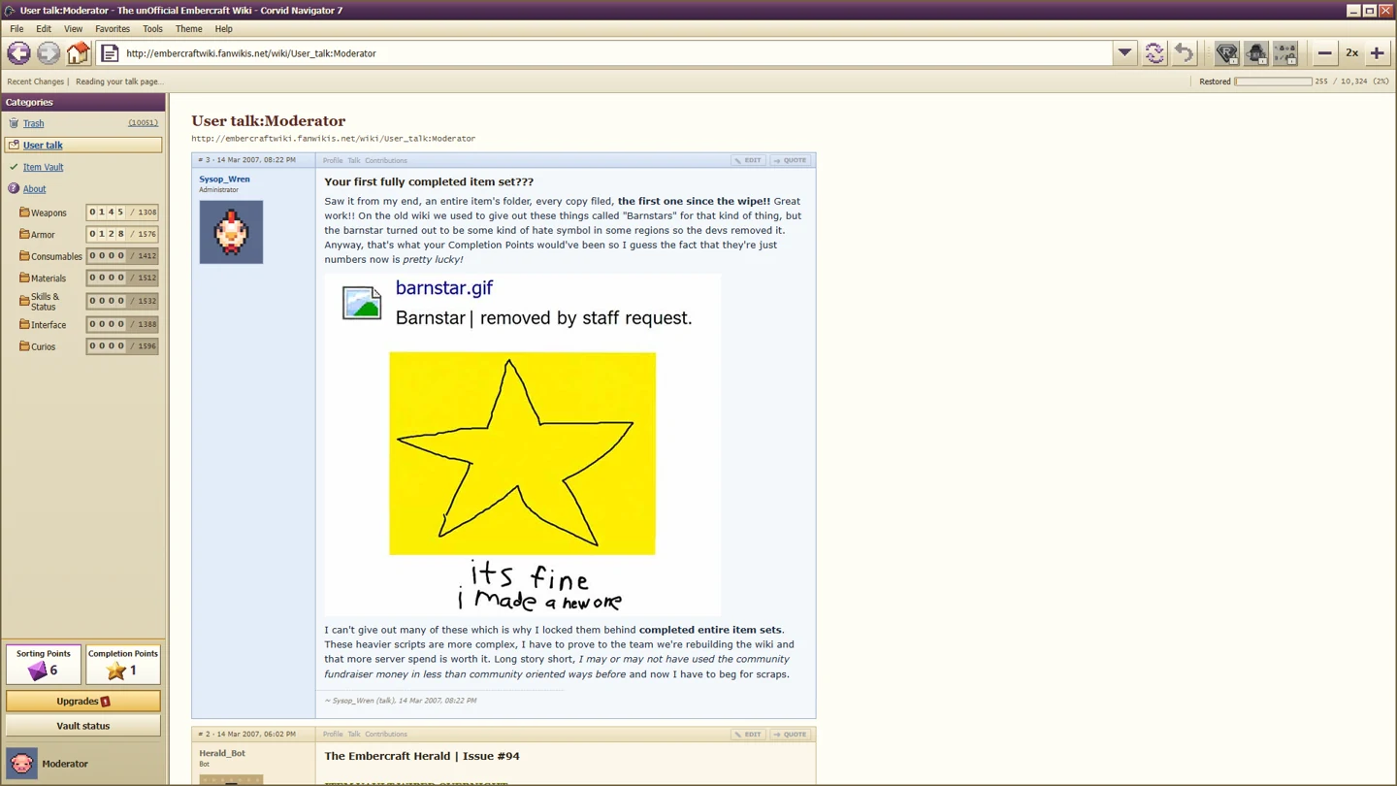Open the address bar history dropdown
The image size is (1397, 786).
coord(1124,53)
